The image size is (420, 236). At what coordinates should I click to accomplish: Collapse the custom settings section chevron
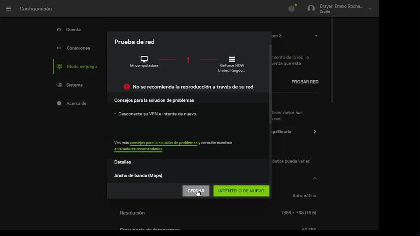[x=315, y=178]
